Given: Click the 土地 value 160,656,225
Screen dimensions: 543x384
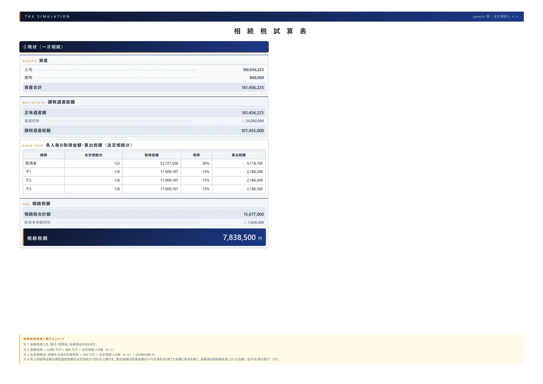Looking at the screenshot, I should point(253,70).
